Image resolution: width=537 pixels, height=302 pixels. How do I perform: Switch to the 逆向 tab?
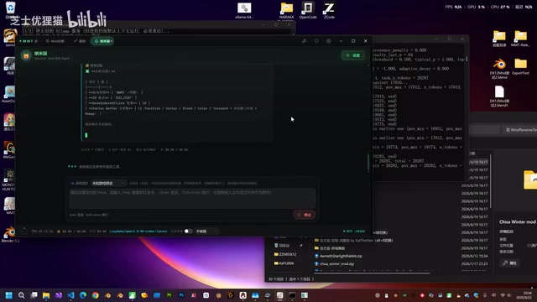click(x=80, y=41)
